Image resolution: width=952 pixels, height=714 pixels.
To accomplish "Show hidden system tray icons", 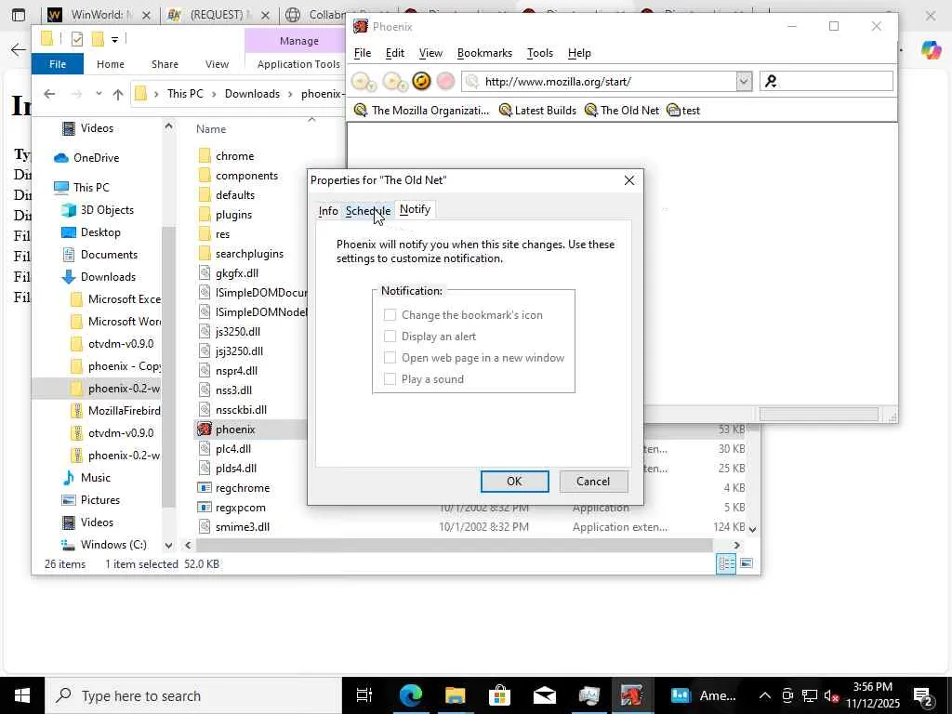I will pos(765,695).
